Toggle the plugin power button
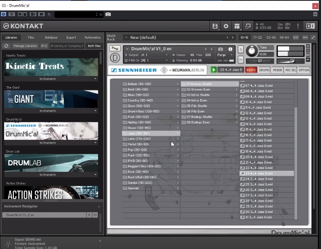The image size is (321, 249). [3, 14]
